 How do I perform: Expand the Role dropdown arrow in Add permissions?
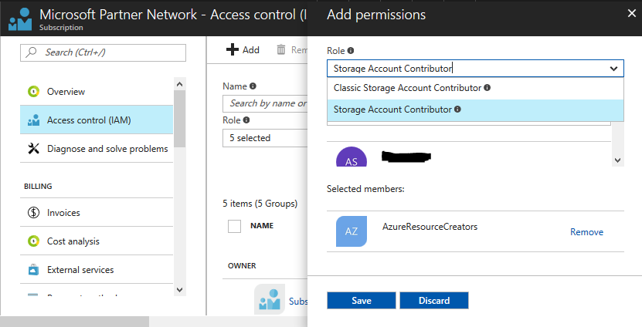coord(613,69)
